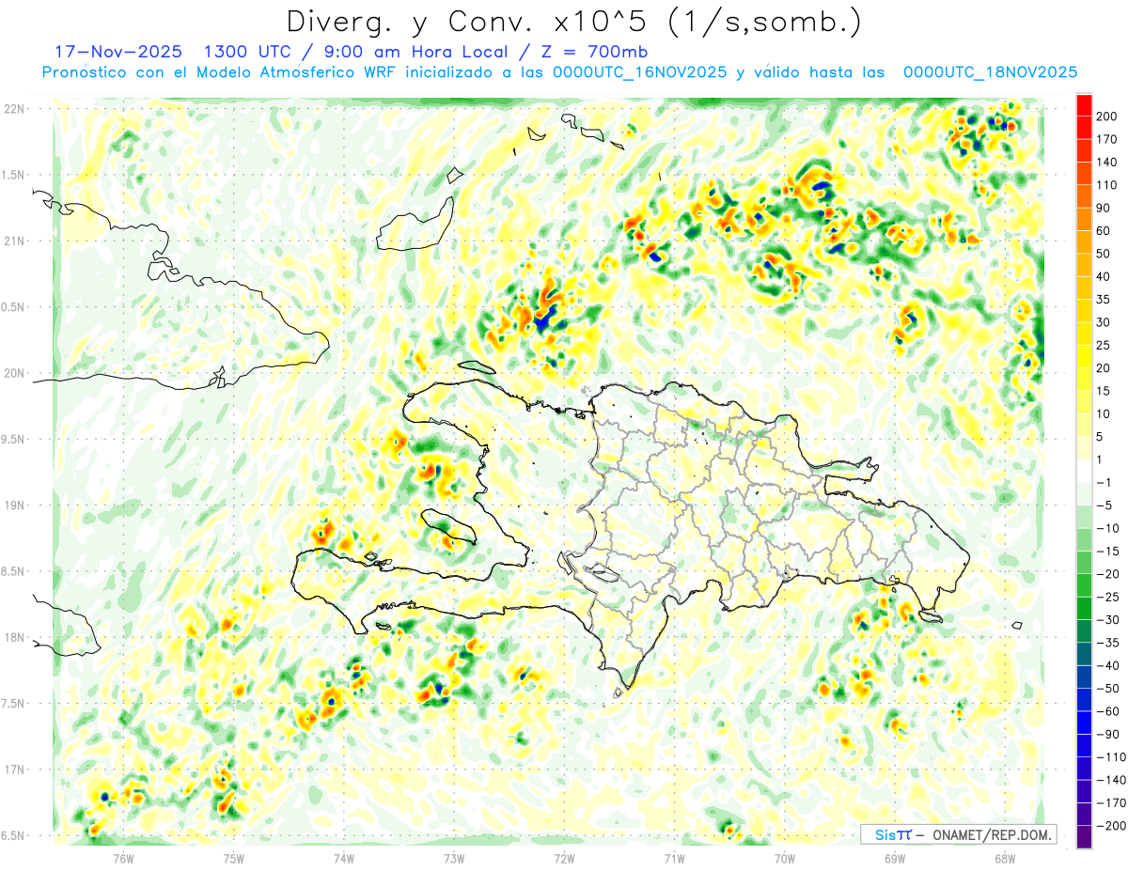Click the '74W' longitude label
This screenshot has height=871, width=1128.
point(344,857)
